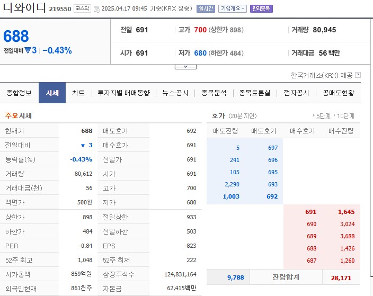Image resolution: width=373 pixels, height=296 pixels.
Task: Click the bid quantity 3,688
Action: pyautogui.click(x=348, y=236)
